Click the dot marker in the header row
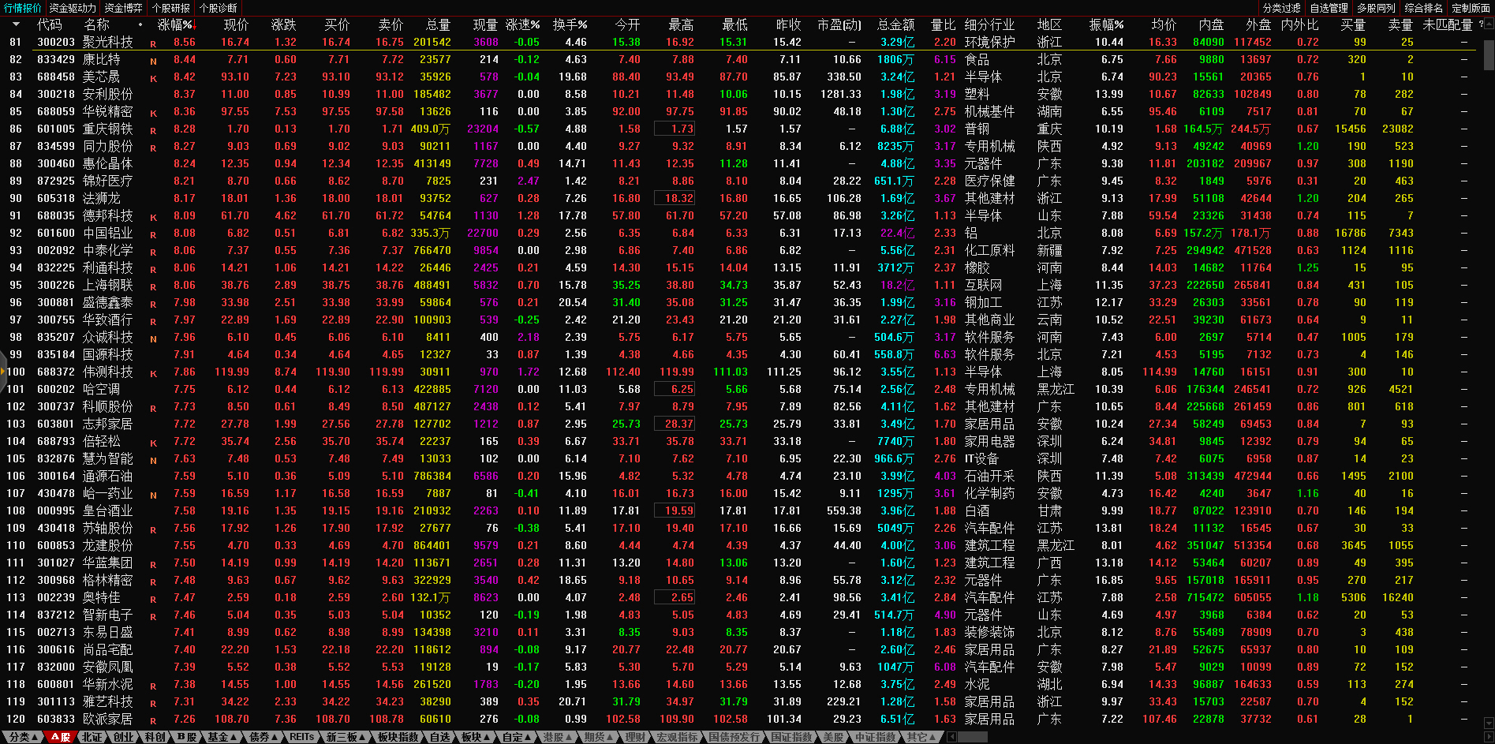 pos(140,24)
